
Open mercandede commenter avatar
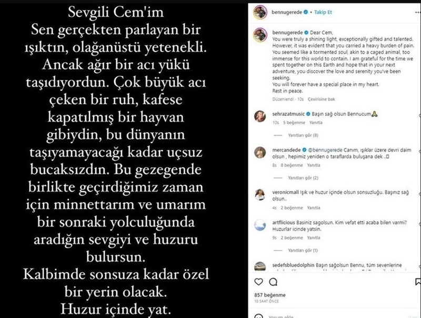[260, 153]
